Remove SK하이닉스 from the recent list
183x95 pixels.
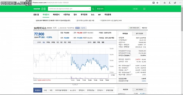(146, 93)
